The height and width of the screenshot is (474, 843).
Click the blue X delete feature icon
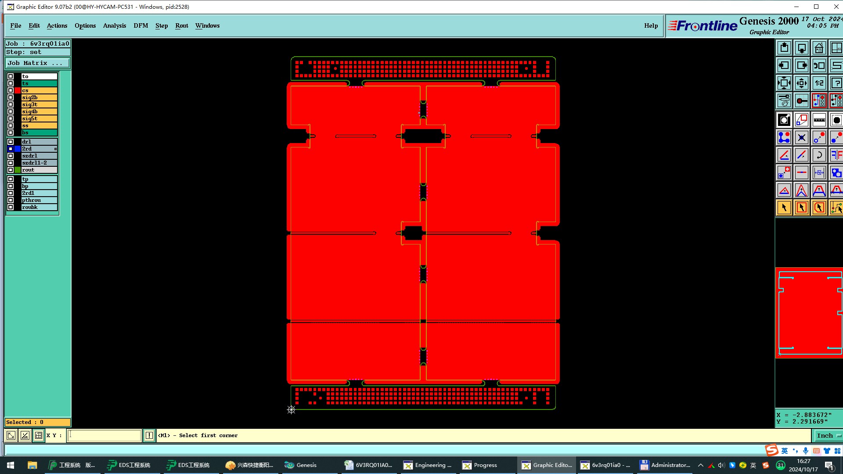pos(801,137)
